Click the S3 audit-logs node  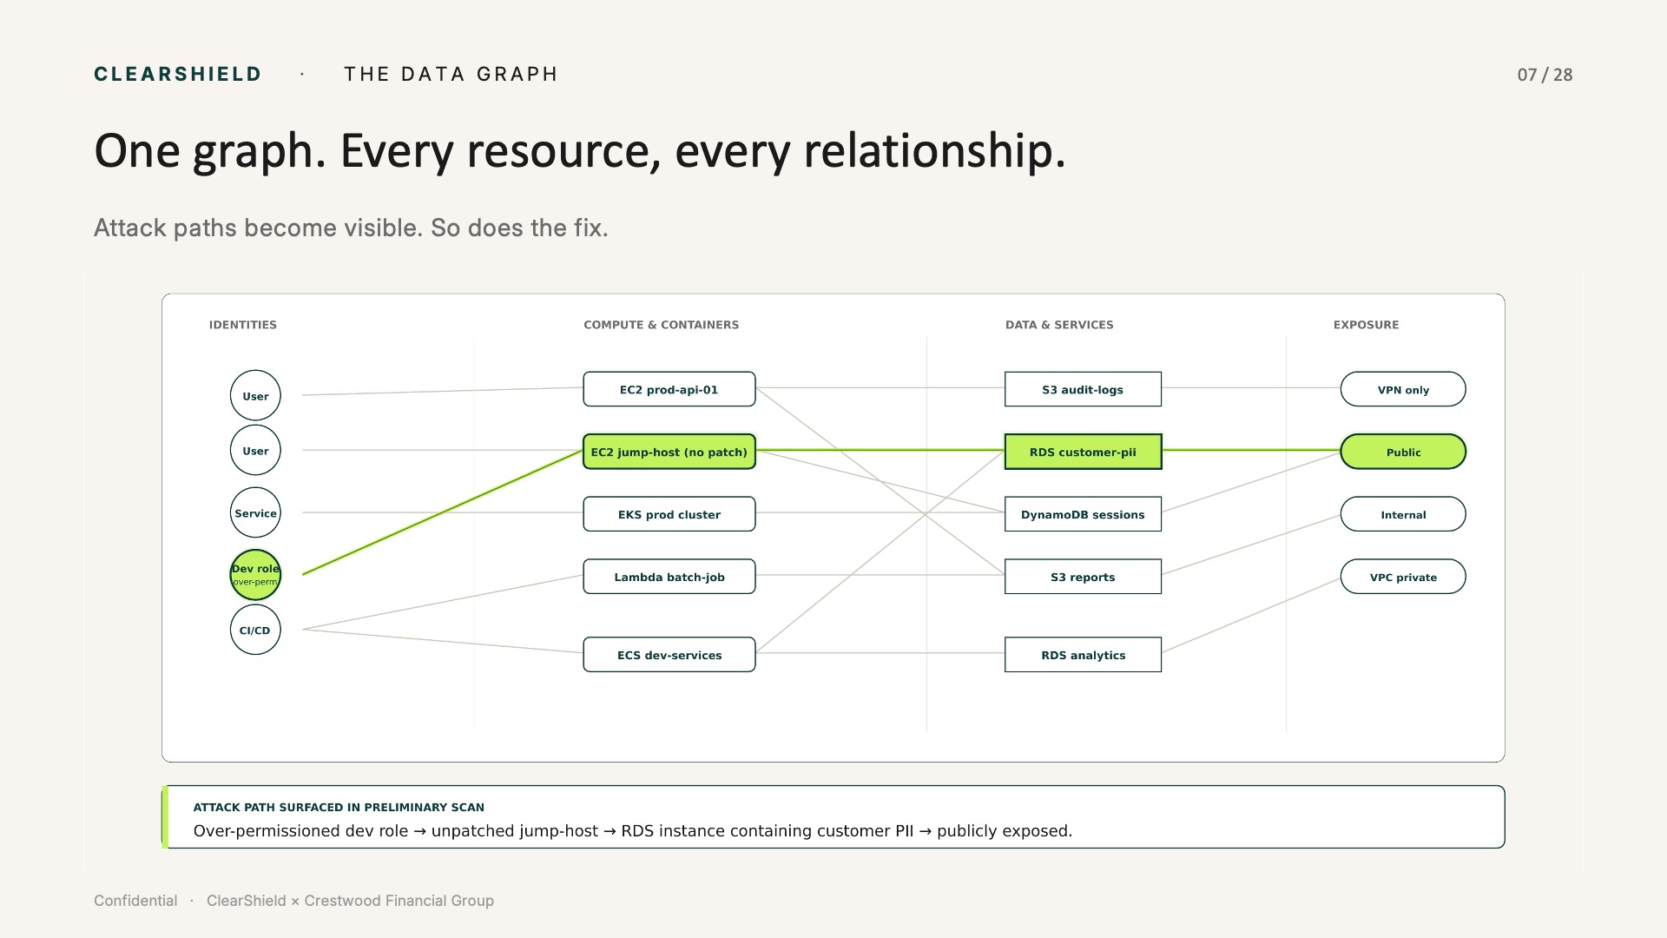[1083, 389]
